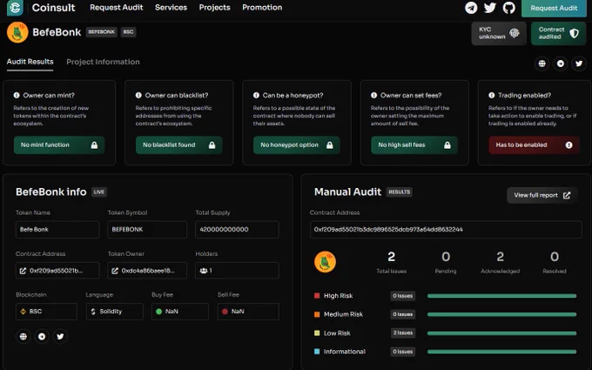
Task: Click the Total Supply field 420000000000
Action: pos(237,230)
